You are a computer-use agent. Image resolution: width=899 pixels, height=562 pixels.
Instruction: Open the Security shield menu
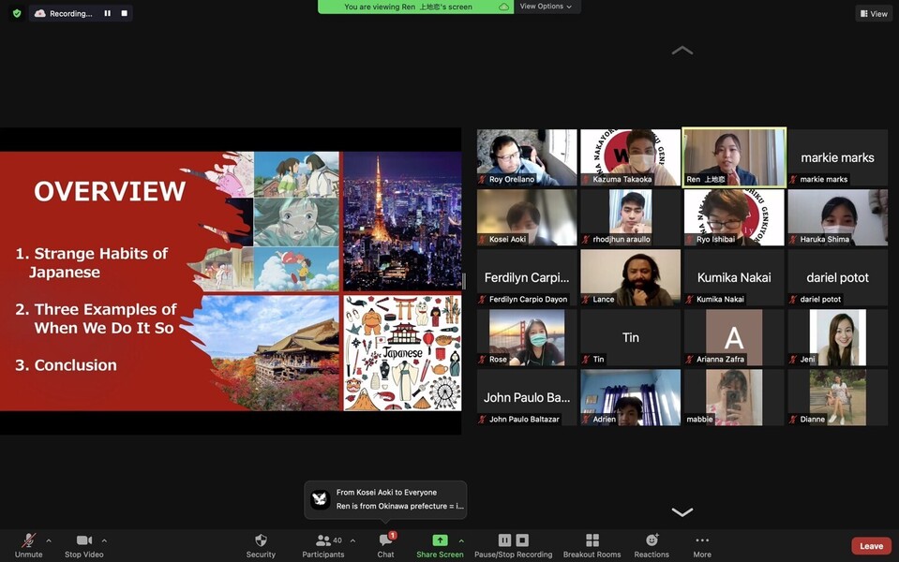point(261,545)
